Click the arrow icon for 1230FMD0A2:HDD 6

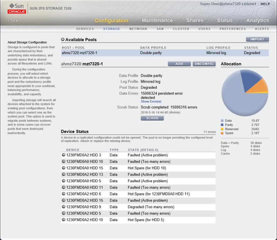64,194
